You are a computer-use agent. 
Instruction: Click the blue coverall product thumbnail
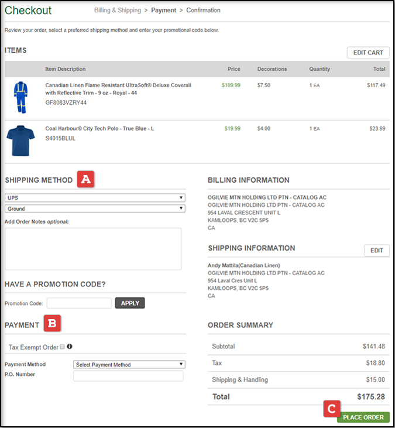(20, 97)
